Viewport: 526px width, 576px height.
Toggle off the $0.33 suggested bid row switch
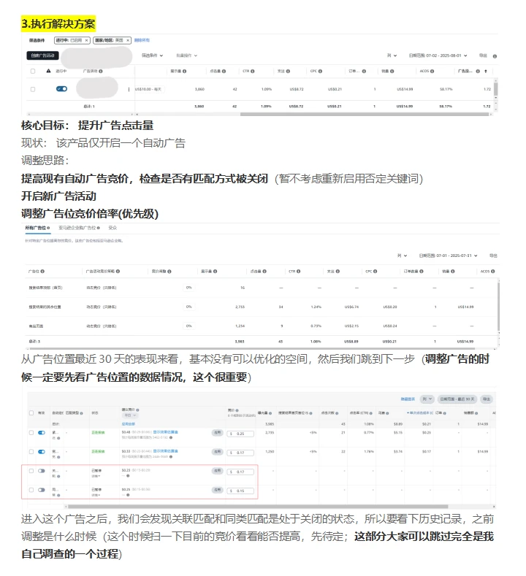(x=42, y=452)
